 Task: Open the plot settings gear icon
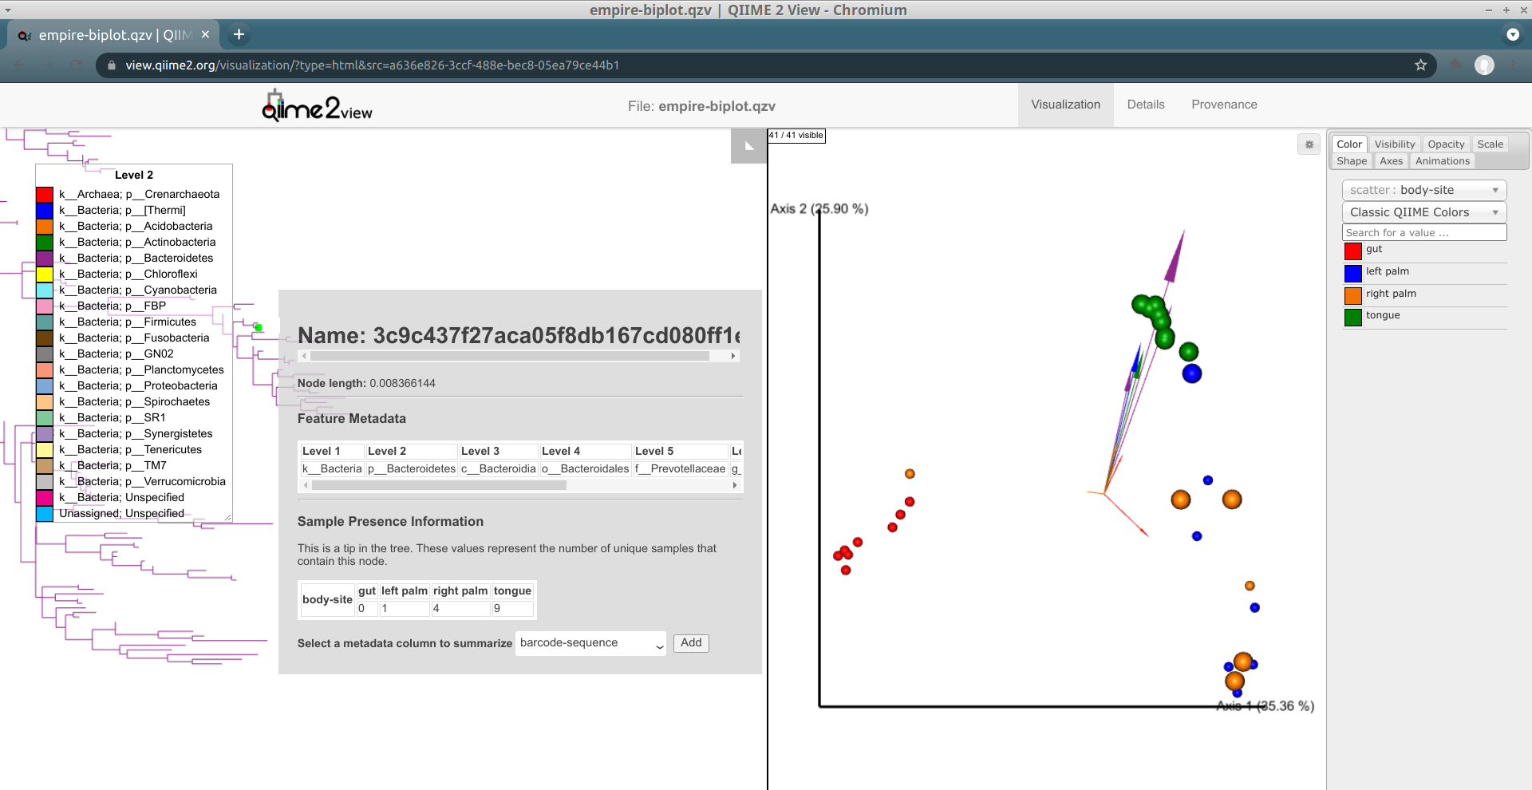1309,144
